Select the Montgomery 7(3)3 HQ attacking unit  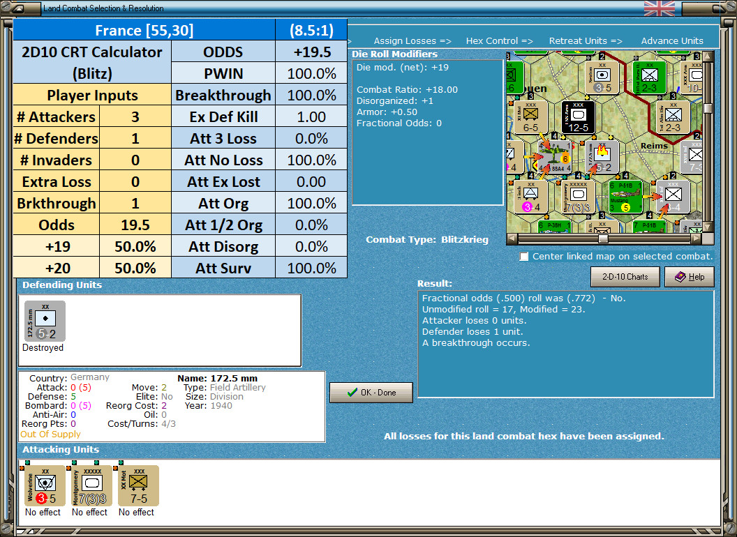[x=91, y=486]
